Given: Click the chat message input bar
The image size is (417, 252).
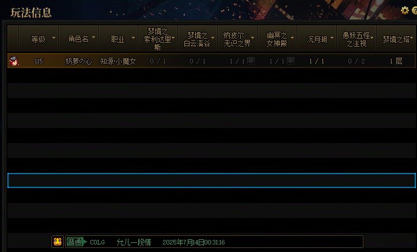Looking at the screenshot, I should (214, 242).
